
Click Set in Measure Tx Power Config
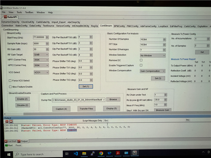202,52
